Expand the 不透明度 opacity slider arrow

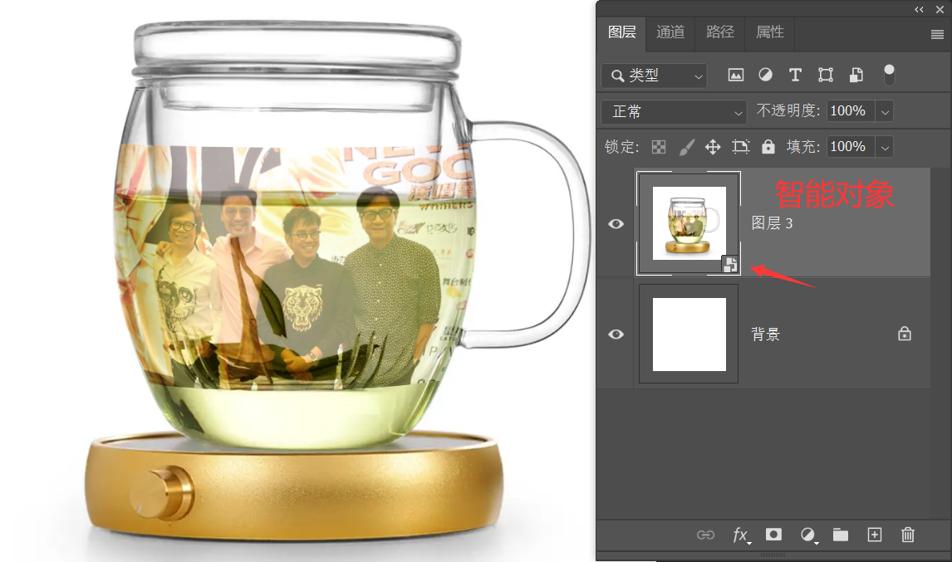[x=886, y=112]
